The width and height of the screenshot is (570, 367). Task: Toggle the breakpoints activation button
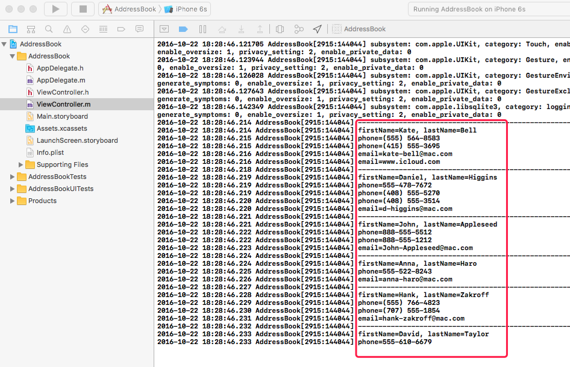pyautogui.click(x=183, y=29)
